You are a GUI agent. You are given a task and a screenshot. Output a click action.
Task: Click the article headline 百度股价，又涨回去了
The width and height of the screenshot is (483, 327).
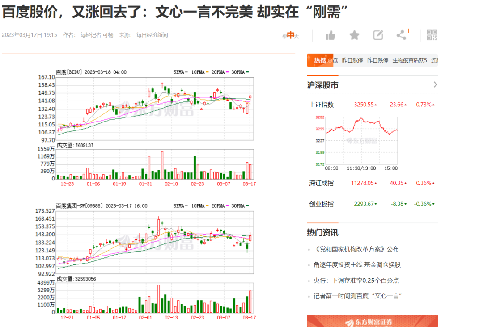tap(175, 13)
